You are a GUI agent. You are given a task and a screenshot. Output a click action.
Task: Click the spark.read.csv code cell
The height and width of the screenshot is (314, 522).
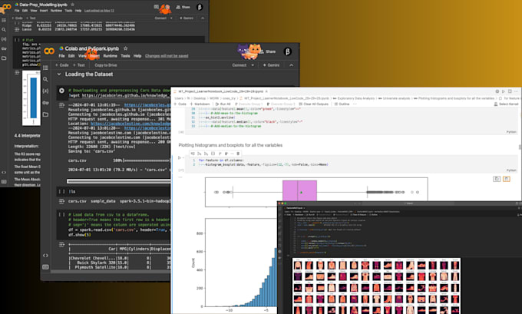(x=113, y=224)
